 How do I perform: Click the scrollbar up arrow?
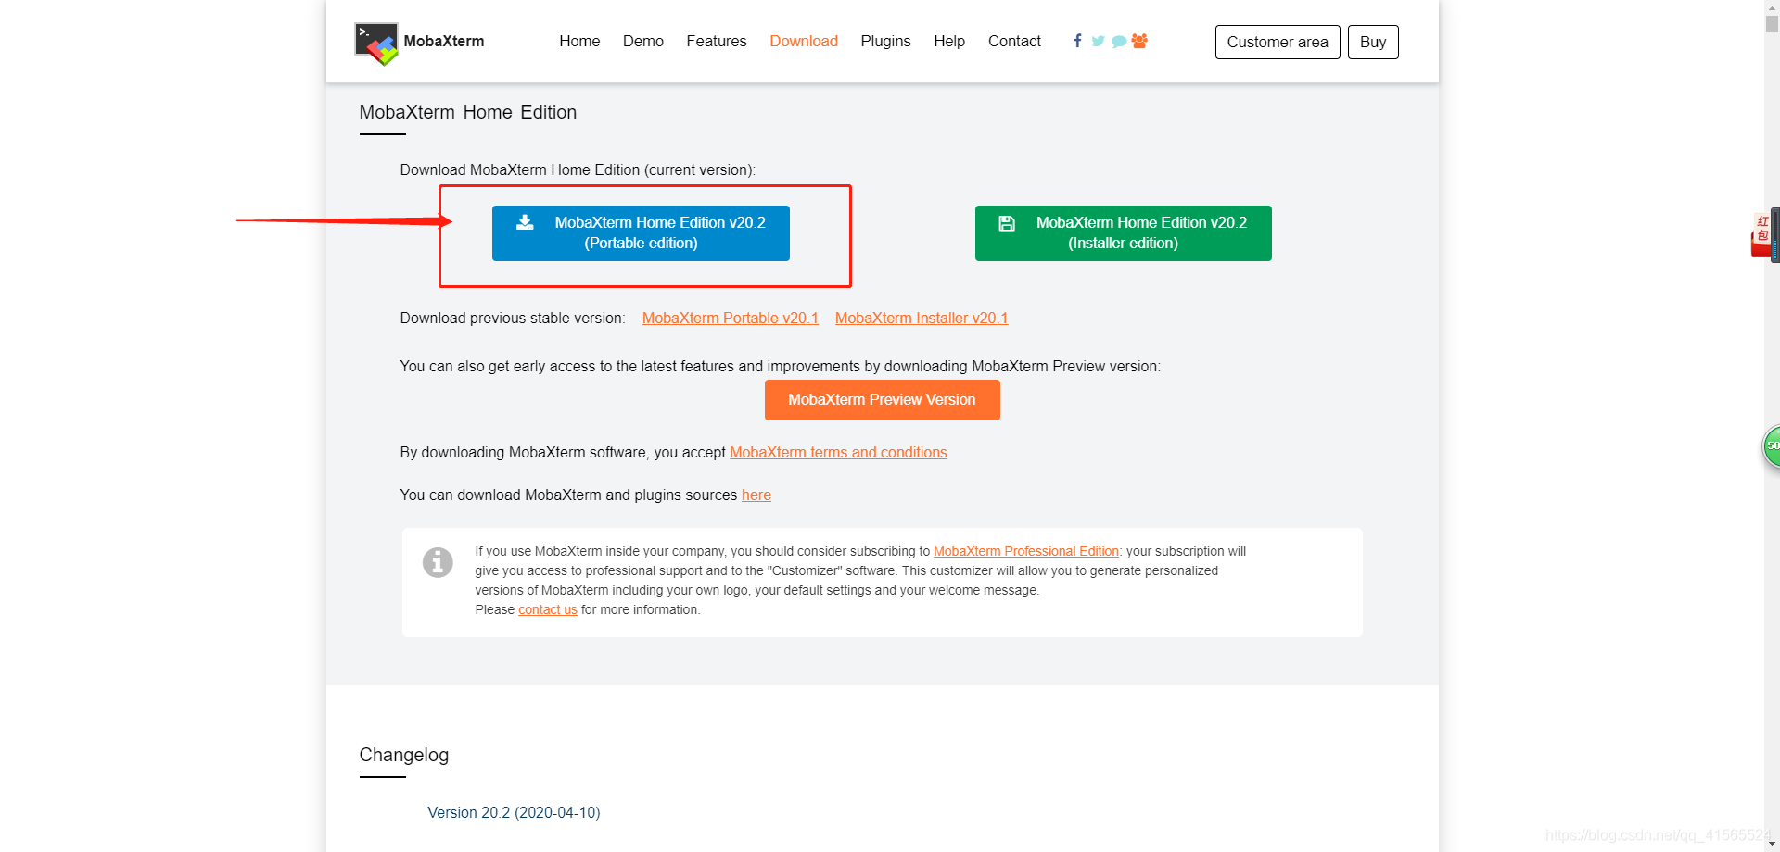coord(1772,6)
